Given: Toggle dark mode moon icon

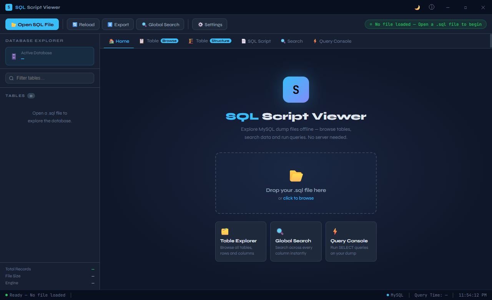Looking at the screenshot, I should point(417,7).
